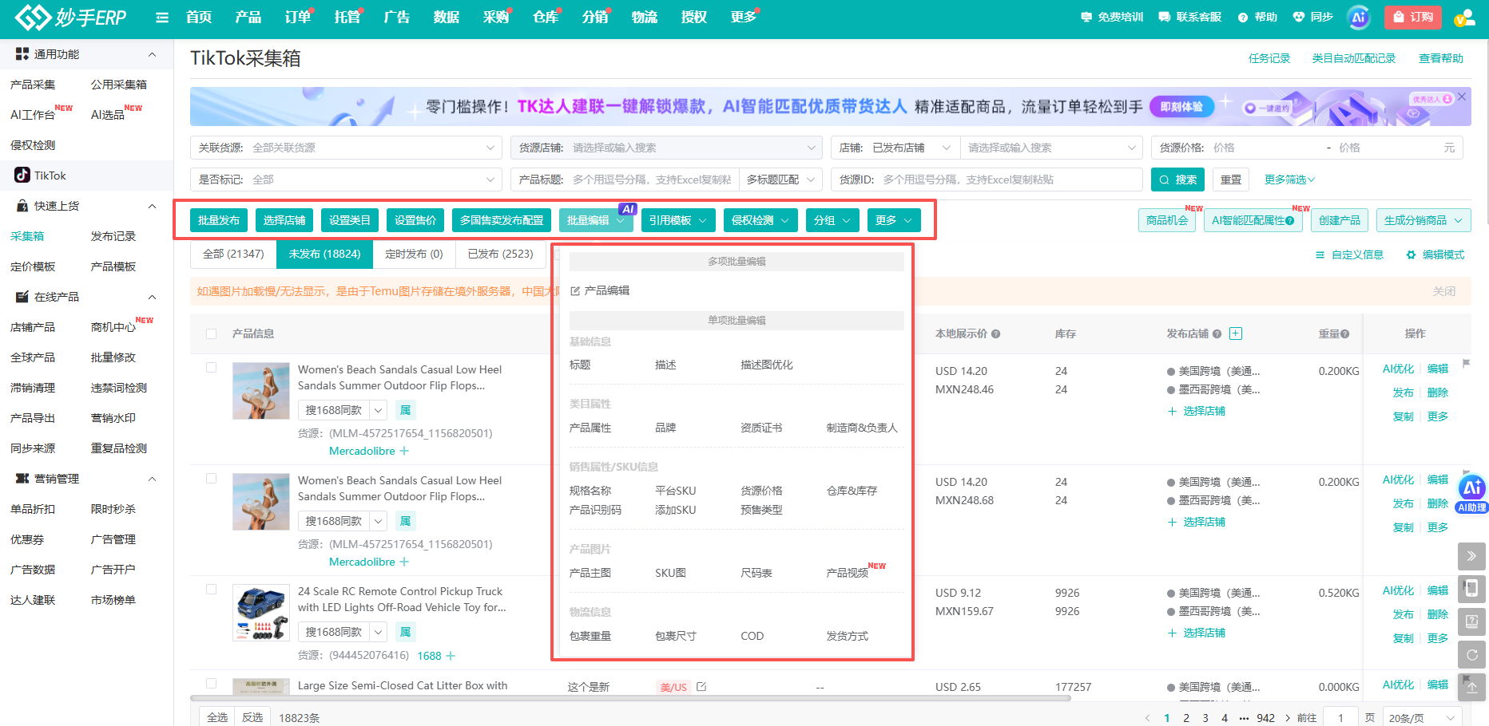
Task: Select 产品编辑 in batch edit menu
Action: click(x=600, y=290)
